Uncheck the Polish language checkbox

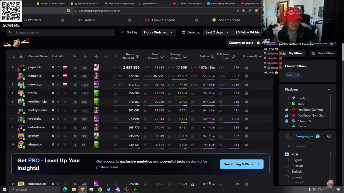click(x=287, y=154)
